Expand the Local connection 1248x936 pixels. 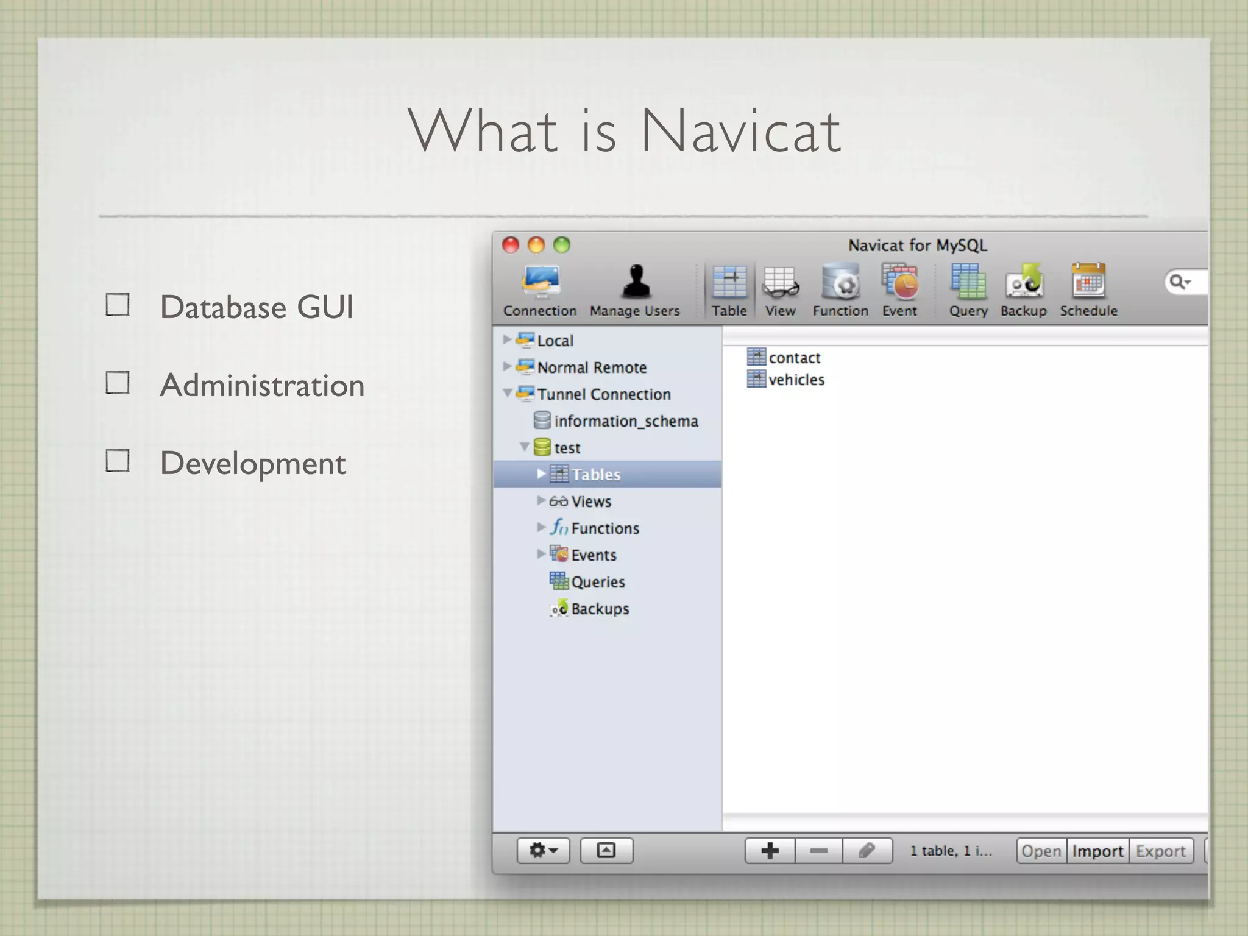tap(507, 339)
